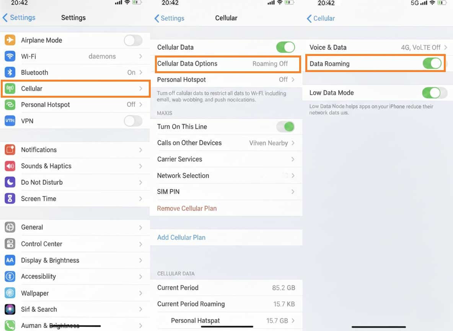
Task: Tap Remove Cellular Plan
Action: click(x=187, y=208)
